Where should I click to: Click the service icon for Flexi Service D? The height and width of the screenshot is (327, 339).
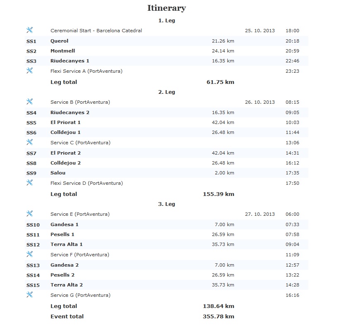pyautogui.click(x=29, y=183)
